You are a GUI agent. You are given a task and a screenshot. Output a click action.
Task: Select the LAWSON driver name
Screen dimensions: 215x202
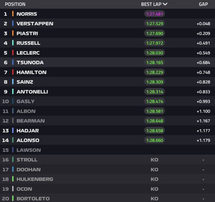[29, 150]
